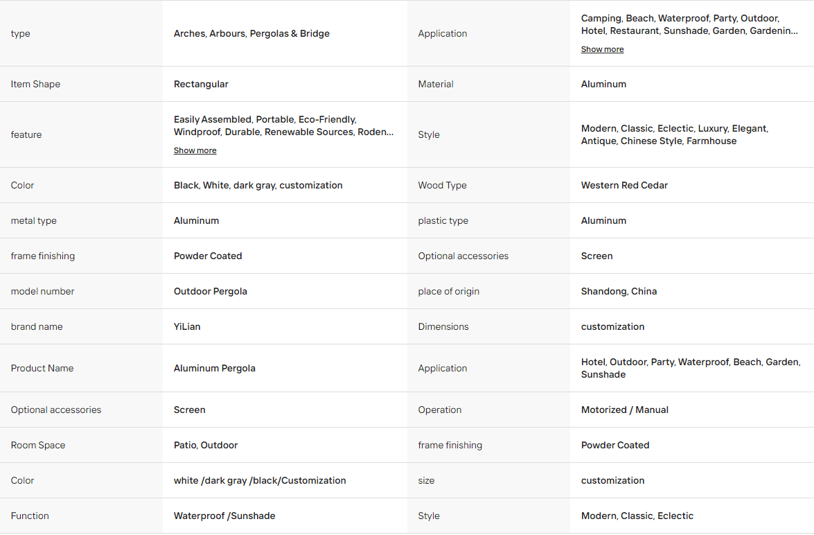Image resolution: width=814 pixels, height=535 pixels.
Task: Click the 'Aluminum Pergola' product name
Action: point(214,368)
